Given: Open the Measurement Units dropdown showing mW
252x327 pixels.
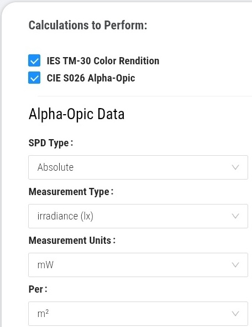Looking at the screenshot, I should coord(138,265).
